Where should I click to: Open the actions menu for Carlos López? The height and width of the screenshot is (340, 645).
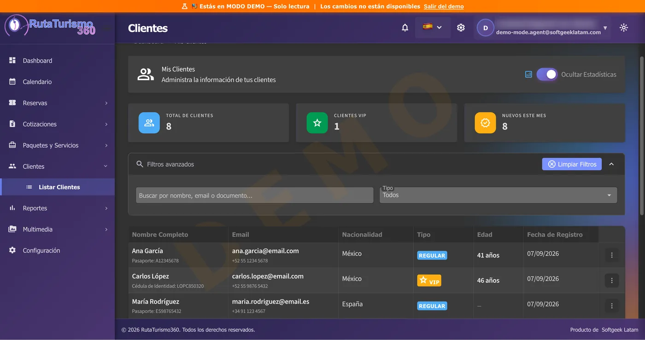(x=612, y=280)
